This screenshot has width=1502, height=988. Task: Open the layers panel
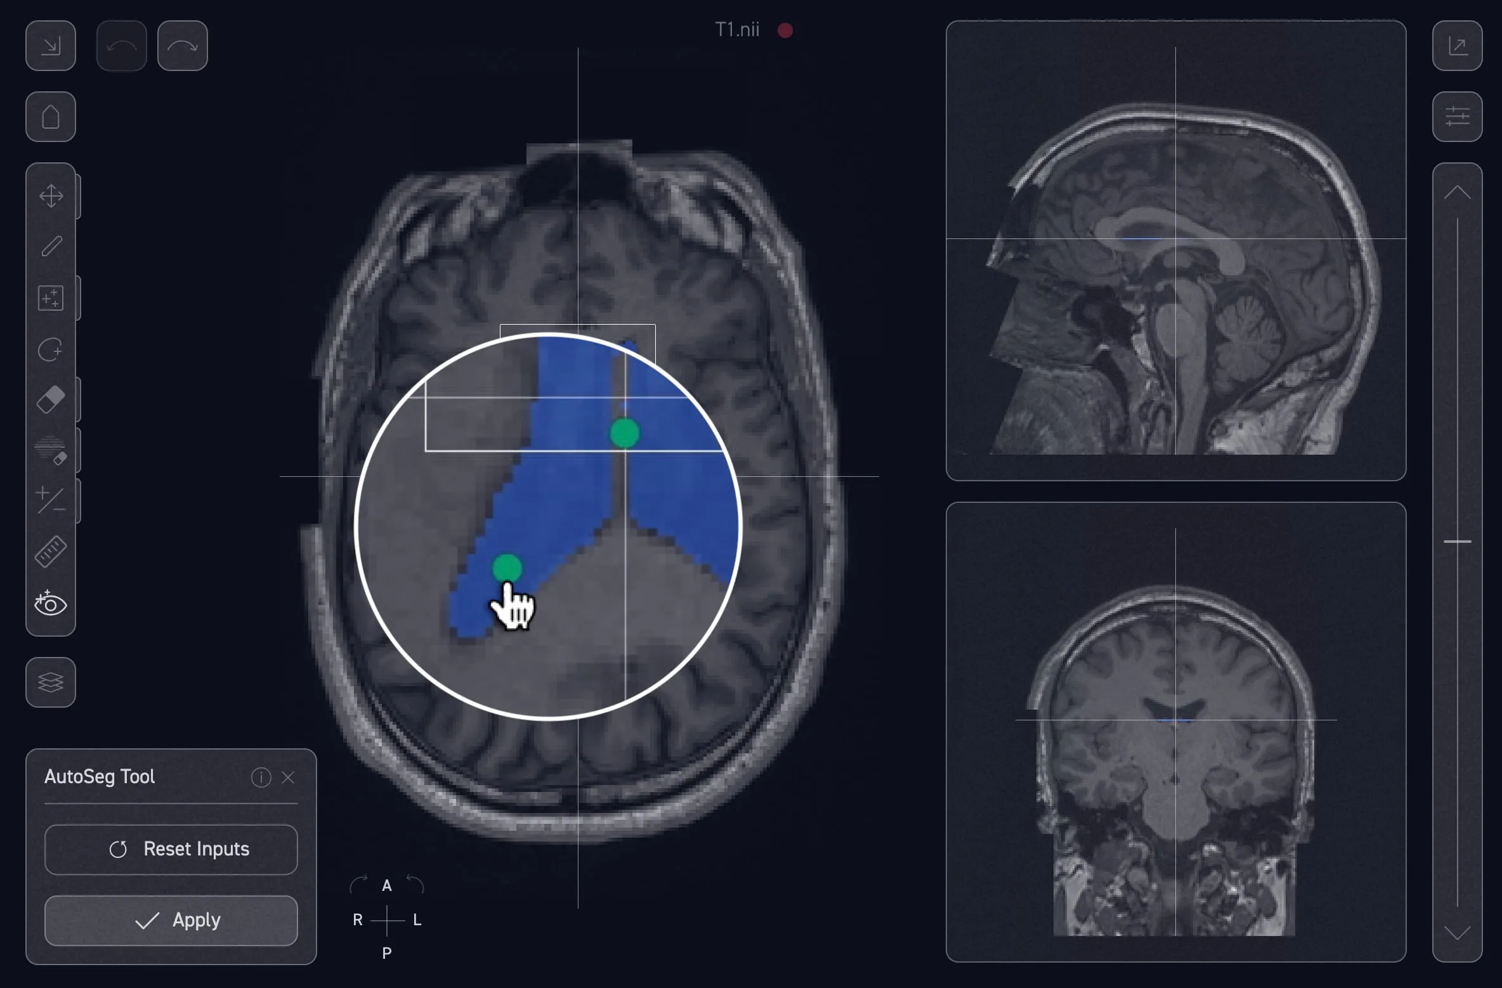click(x=51, y=682)
